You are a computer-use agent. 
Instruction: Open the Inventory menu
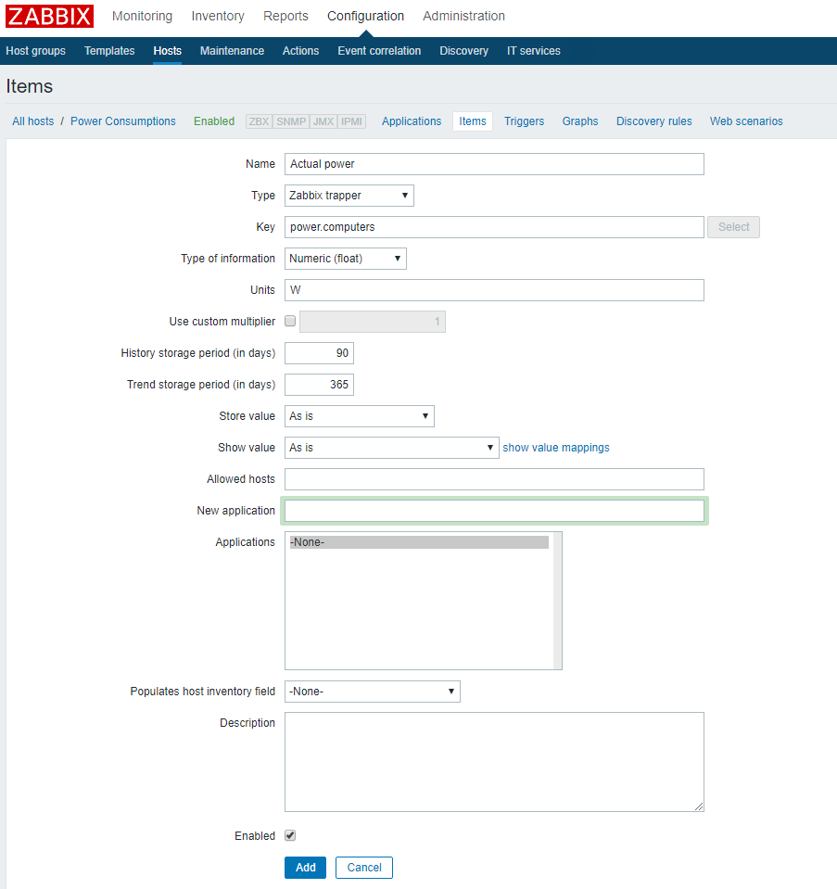tap(217, 16)
